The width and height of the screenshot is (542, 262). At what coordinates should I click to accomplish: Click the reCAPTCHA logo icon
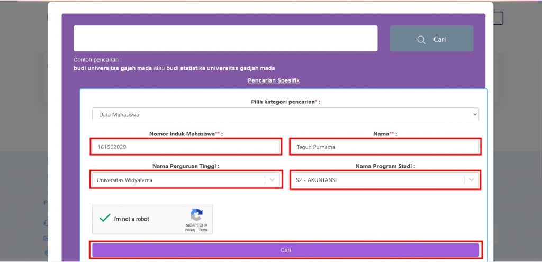click(196, 215)
